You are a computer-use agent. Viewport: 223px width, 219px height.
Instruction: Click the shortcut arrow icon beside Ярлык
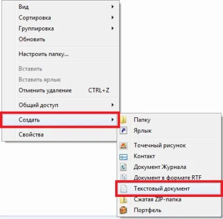[123, 131]
